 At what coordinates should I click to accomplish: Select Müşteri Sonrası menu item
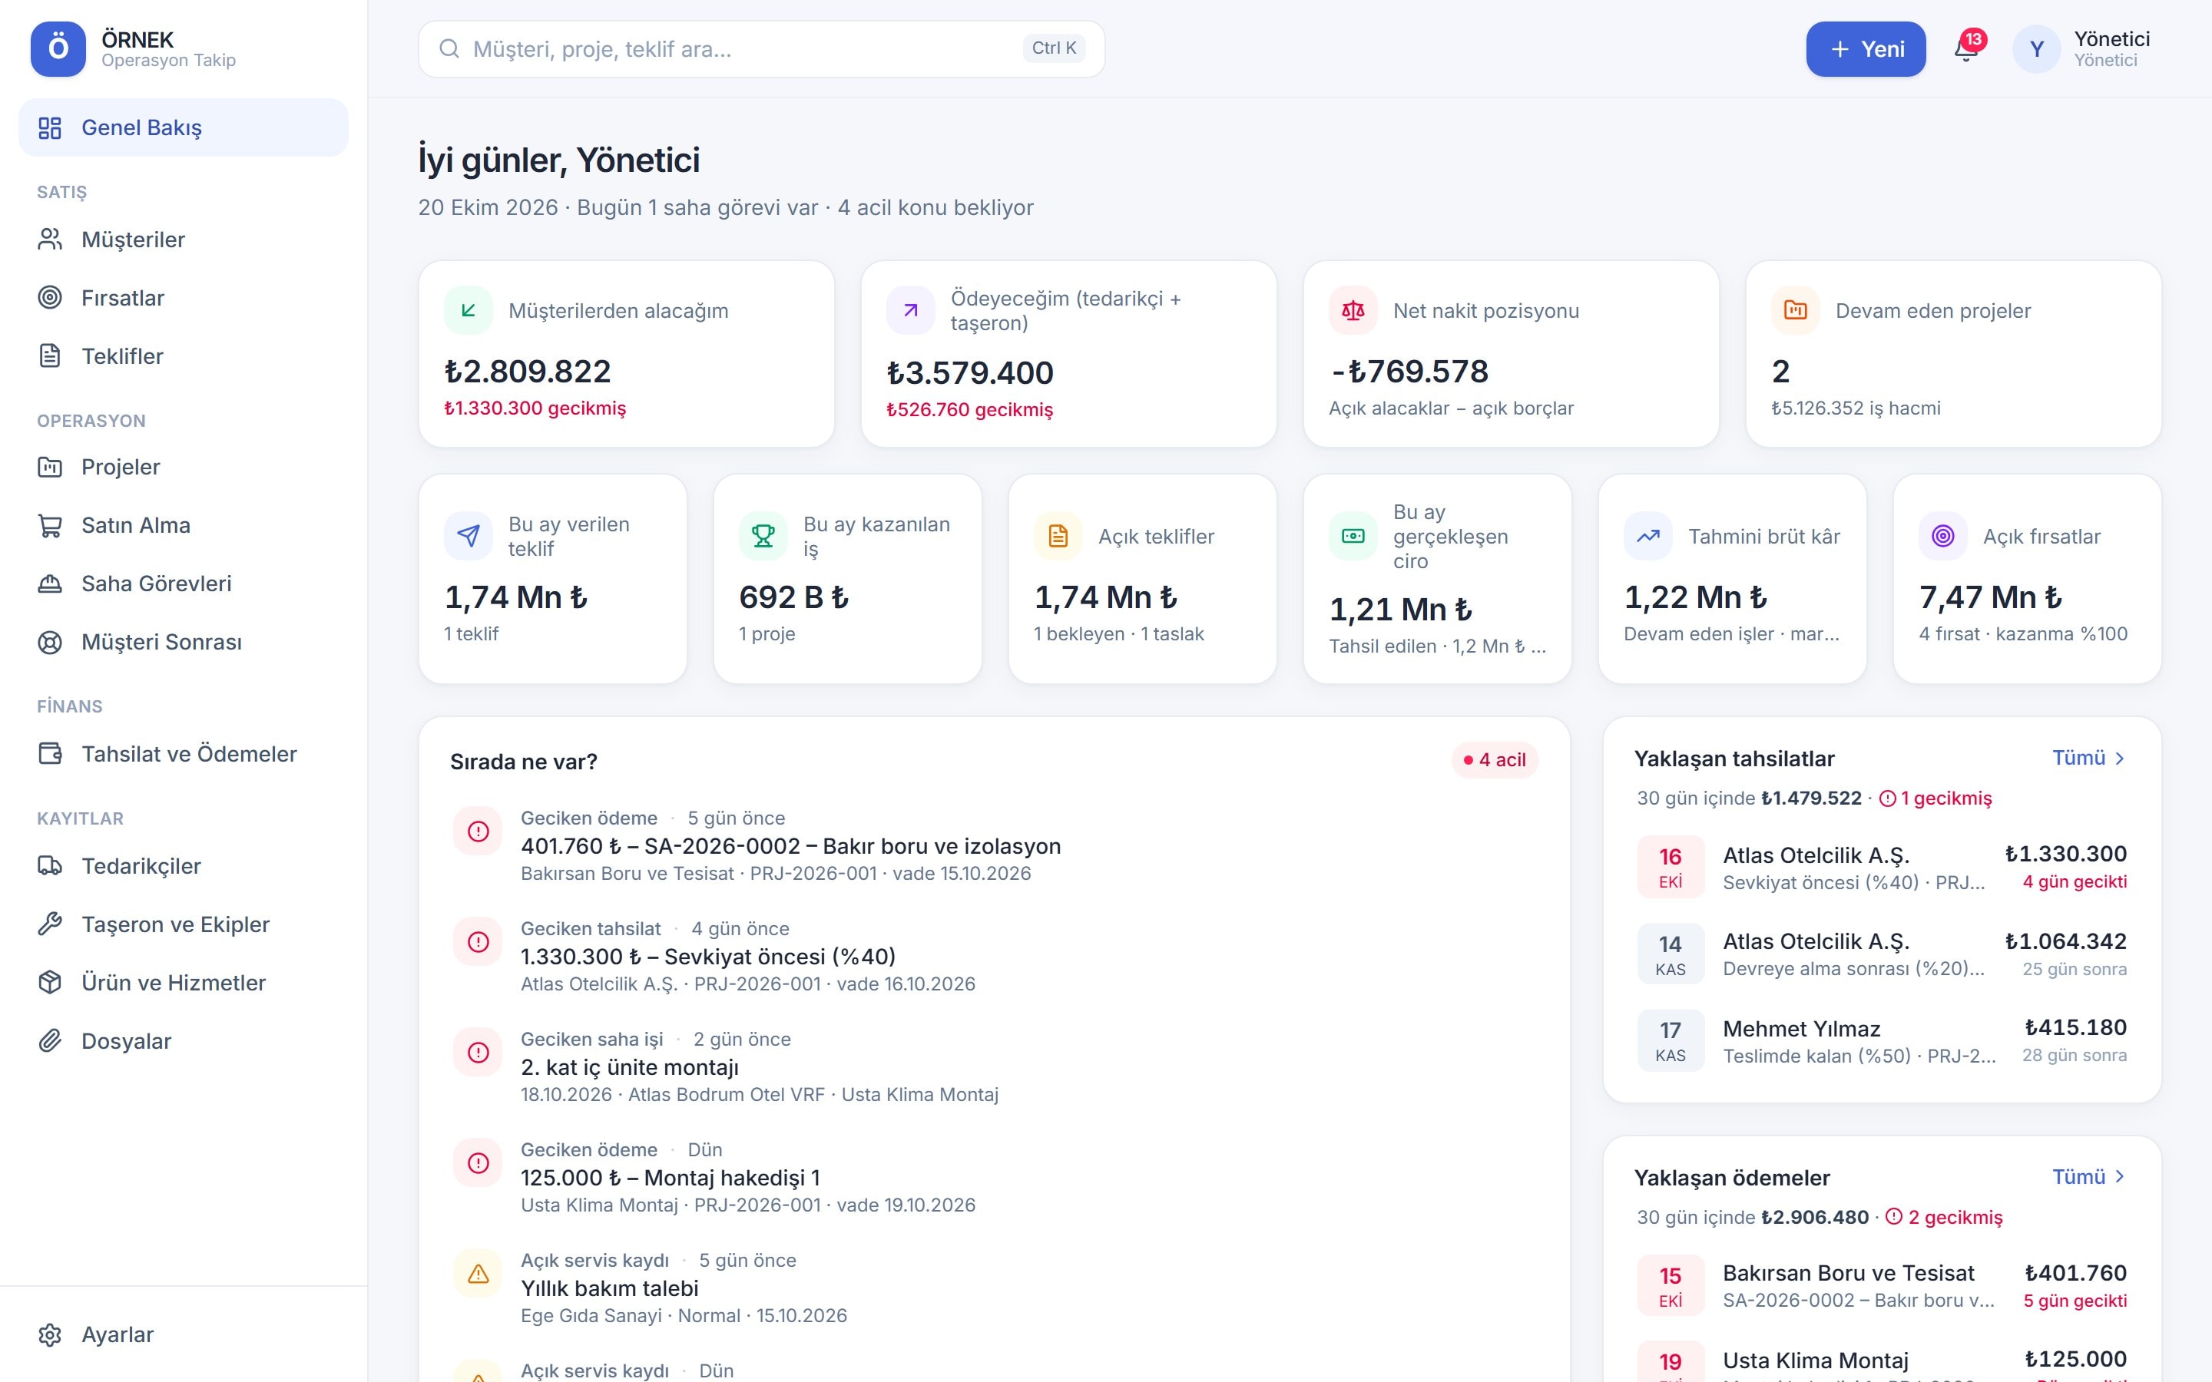click(x=184, y=643)
